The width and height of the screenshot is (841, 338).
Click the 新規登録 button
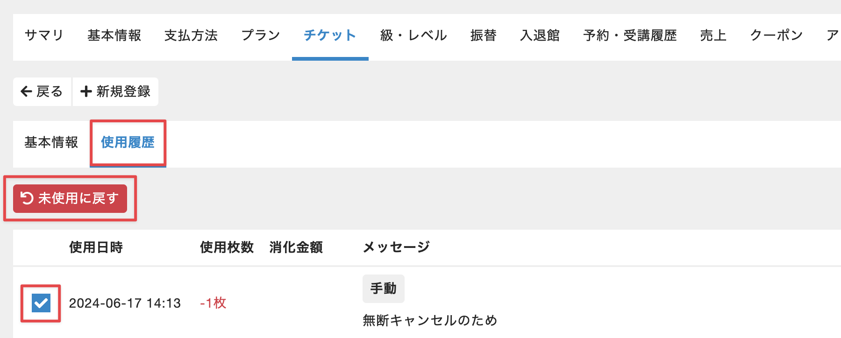pos(115,92)
